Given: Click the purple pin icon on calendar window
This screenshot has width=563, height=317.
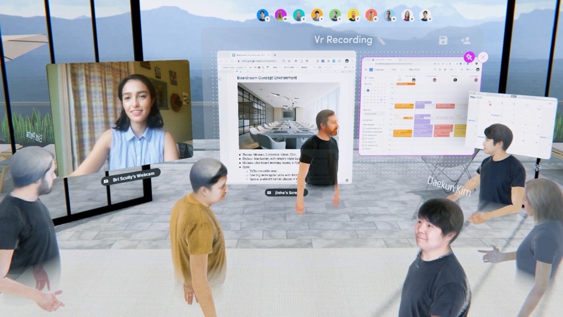Looking at the screenshot, I should click(x=469, y=57).
